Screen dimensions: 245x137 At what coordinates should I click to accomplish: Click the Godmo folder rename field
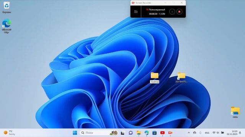tap(155, 82)
